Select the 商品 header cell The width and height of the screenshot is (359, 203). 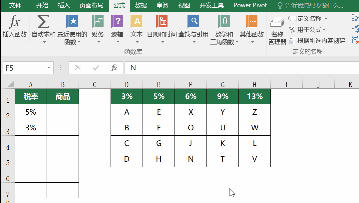coord(63,96)
